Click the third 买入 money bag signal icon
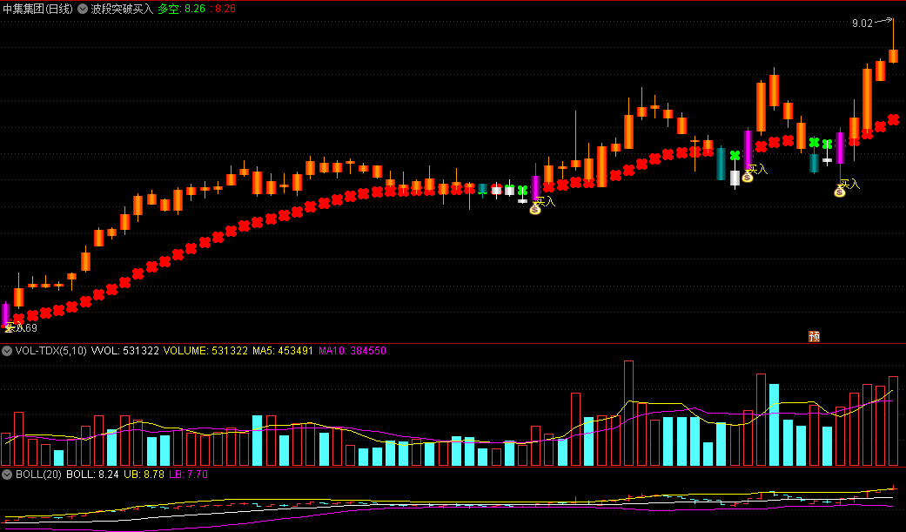 point(840,192)
